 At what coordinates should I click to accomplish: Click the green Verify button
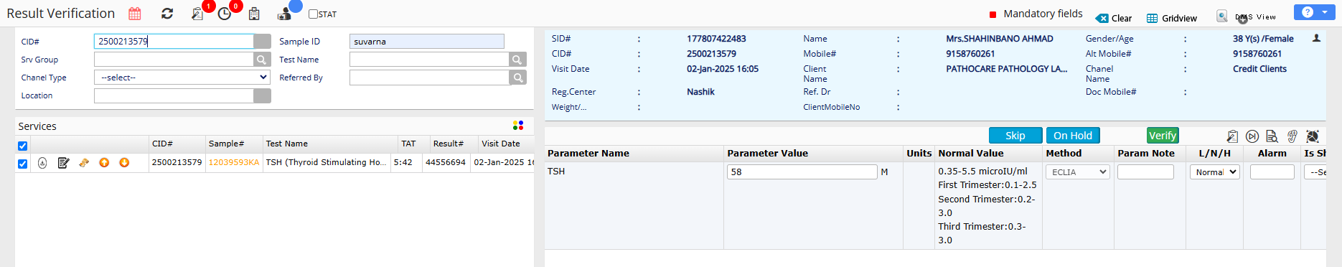coord(1163,135)
